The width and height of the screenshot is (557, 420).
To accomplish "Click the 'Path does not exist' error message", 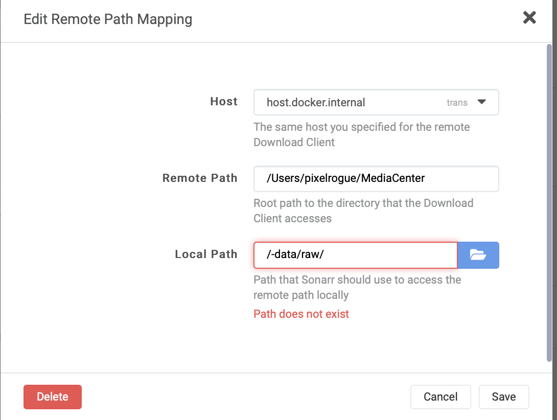I will (301, 314).
